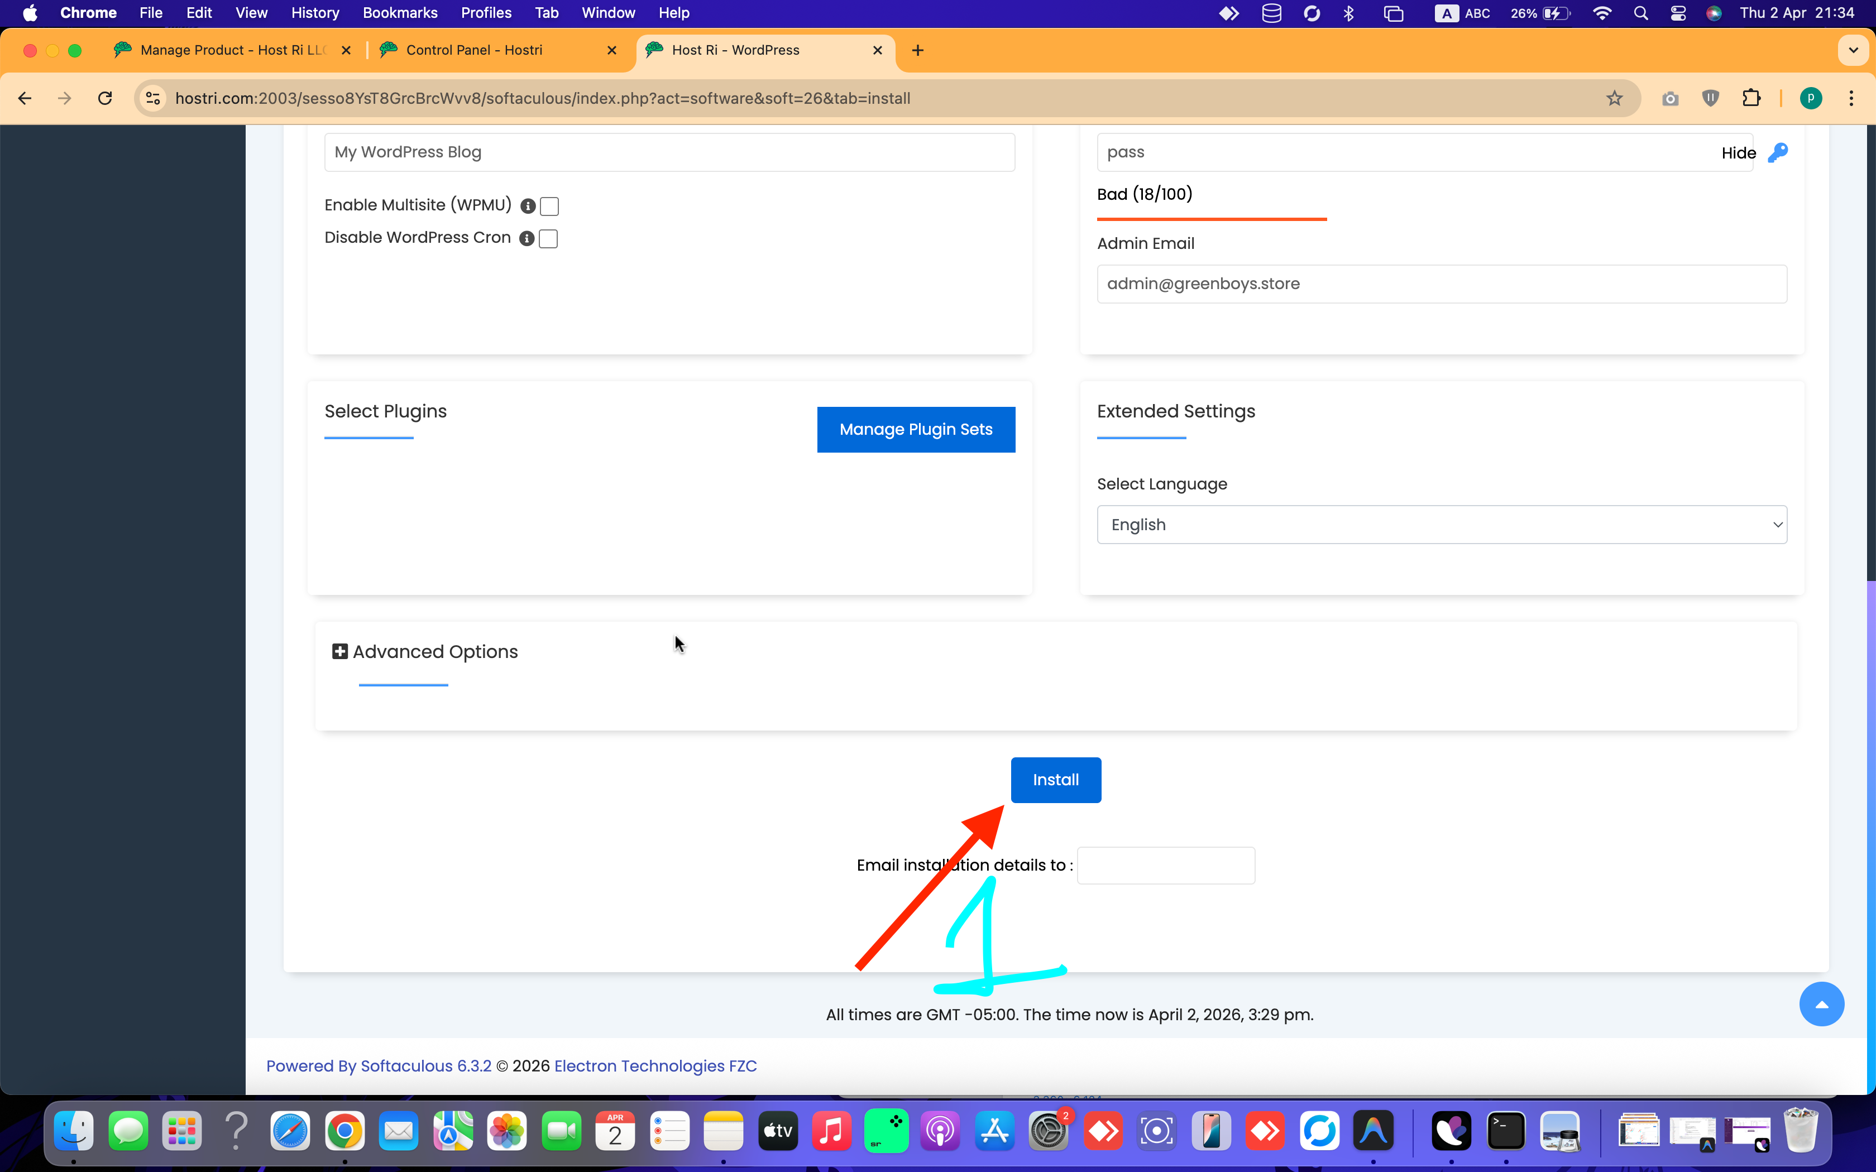Viewport: 1876px width, 1172px height.
Task: Click site information icon in address bar
Action: [x=154, y=98]
